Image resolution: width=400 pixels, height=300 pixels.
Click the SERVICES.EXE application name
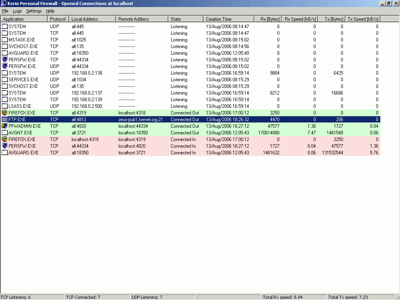click(23, 80)
